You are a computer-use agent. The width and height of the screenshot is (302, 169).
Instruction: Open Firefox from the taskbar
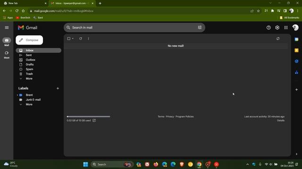[156, 164]
